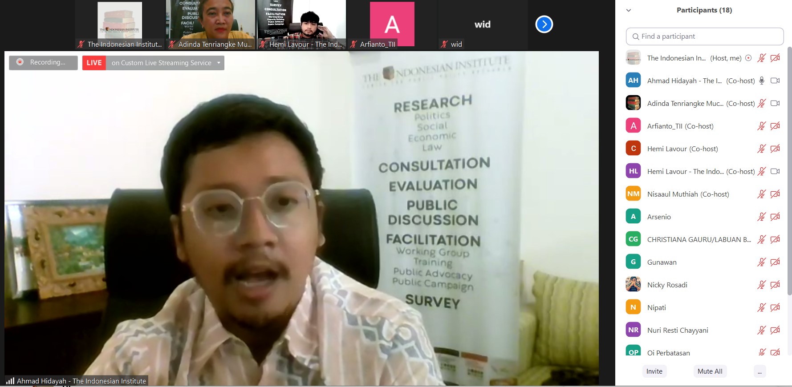Click Ahmad Hidayah's camera icon
The width and height of the screenshot is (792, 387).
click(775, 81)
